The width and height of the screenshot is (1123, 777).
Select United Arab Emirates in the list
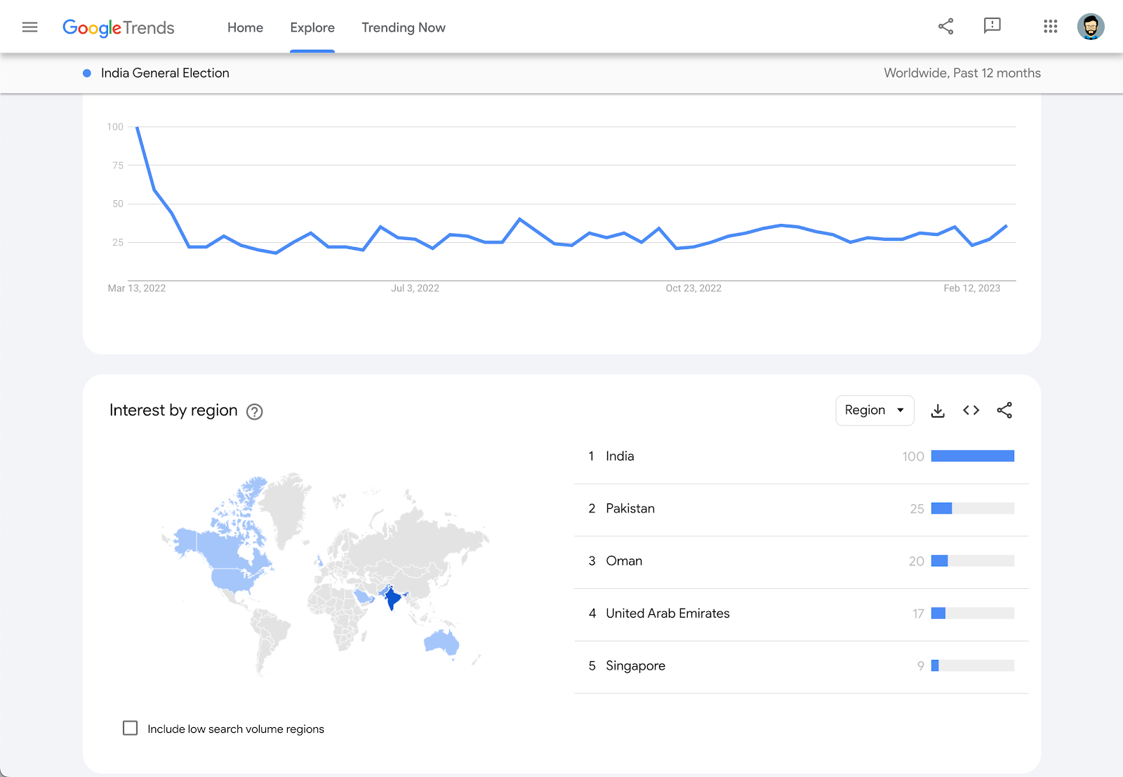pos(801,613)
